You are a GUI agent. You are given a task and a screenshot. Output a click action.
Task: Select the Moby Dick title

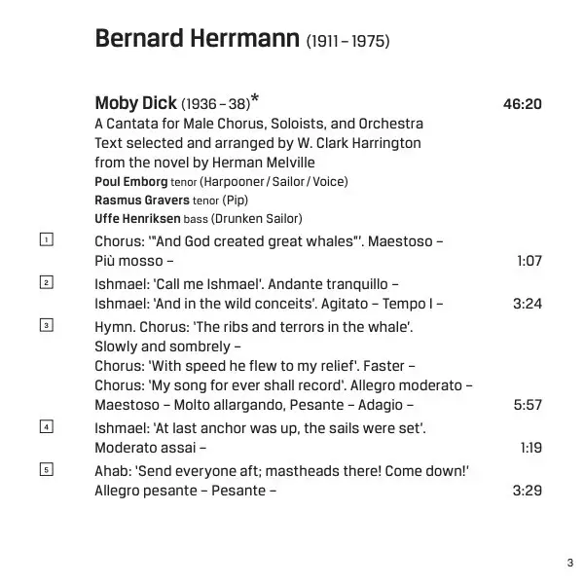135,102
